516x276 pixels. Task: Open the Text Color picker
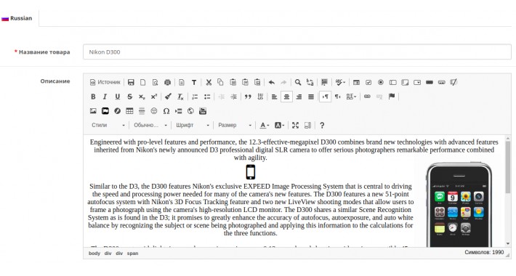[x=265, y=126]
